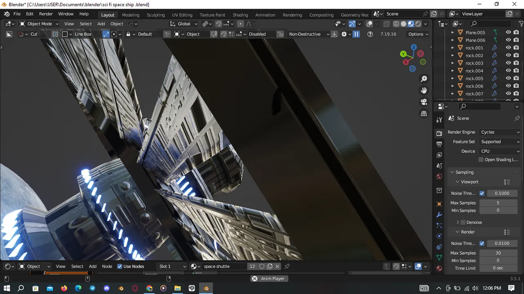The width and height of the screenshot is (524, 294).
Task: Toggle viewport Noise Threshold checkbox
Action: tap(482, 193)
